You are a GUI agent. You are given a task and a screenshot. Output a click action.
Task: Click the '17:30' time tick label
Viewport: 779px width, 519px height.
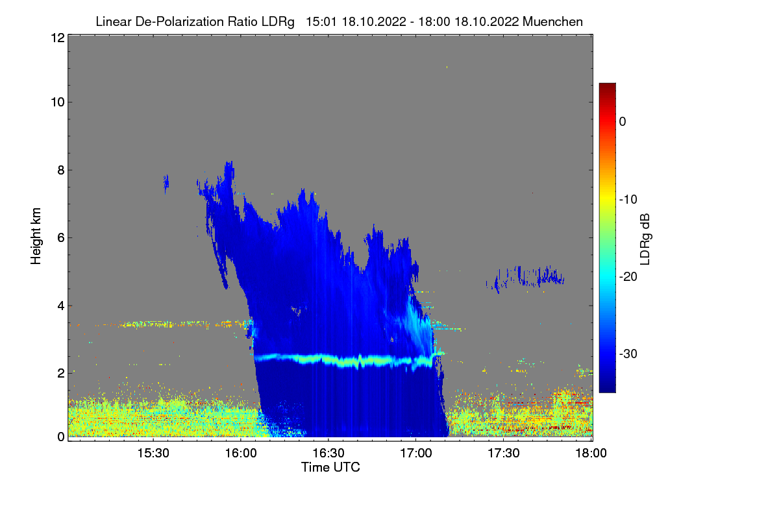504,453
